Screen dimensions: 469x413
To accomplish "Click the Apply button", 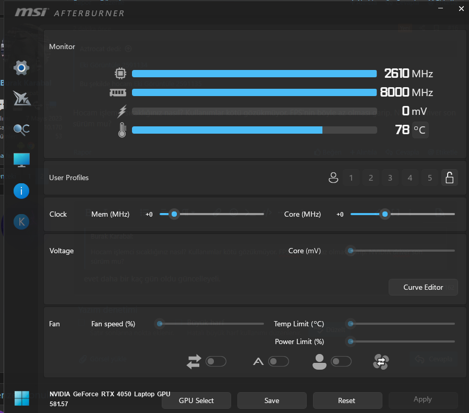I will coord(423,399).
